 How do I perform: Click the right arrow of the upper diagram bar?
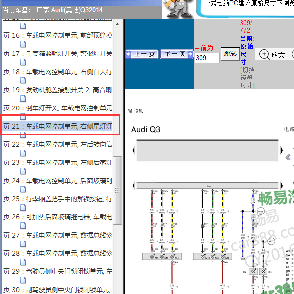pos(281,150)
